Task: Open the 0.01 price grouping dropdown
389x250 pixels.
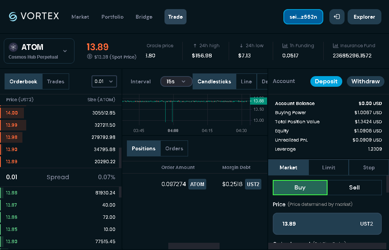Action: [x=104, y=81]
